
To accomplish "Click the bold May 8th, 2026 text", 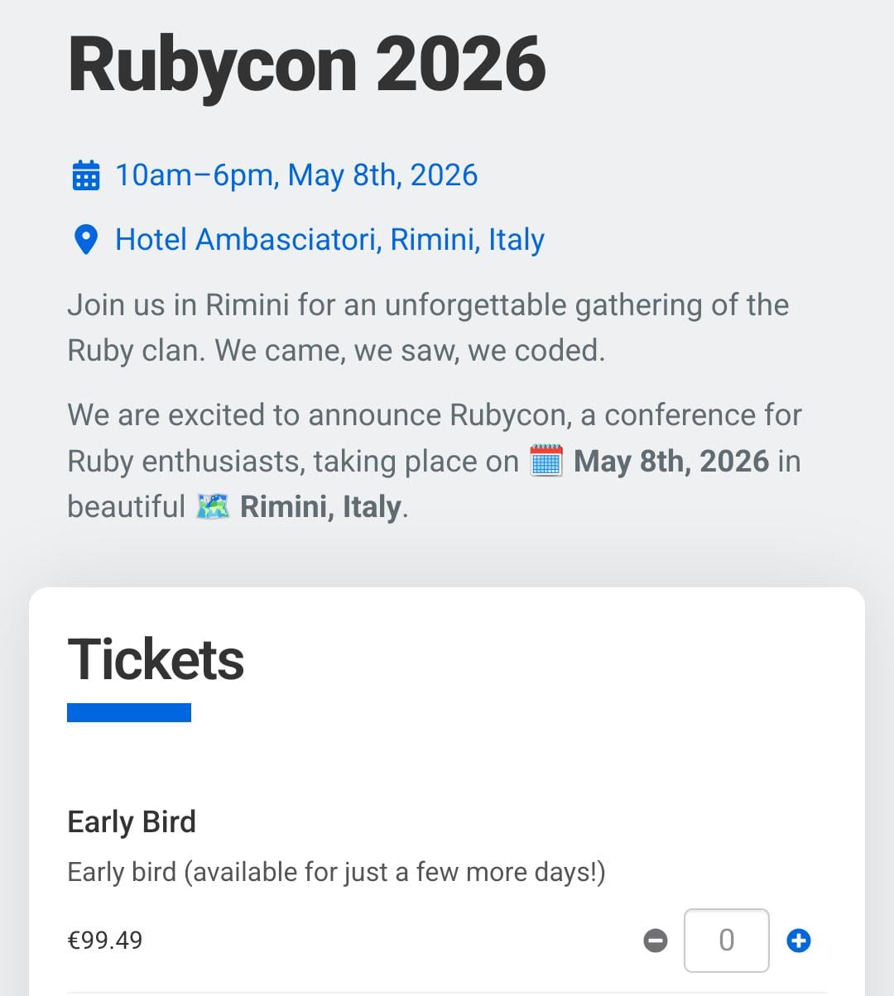I will click(x=671, y=461).
